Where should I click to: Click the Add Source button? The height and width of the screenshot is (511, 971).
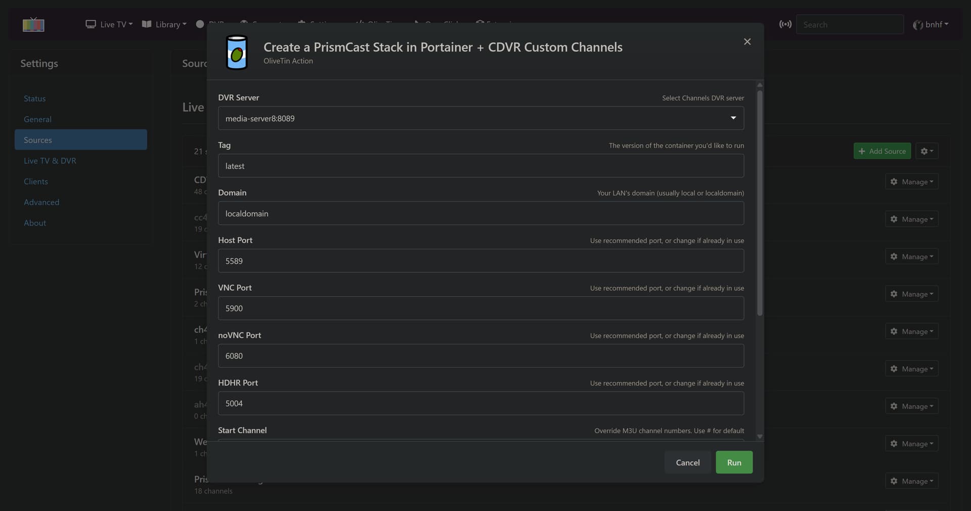click(882, 151)
